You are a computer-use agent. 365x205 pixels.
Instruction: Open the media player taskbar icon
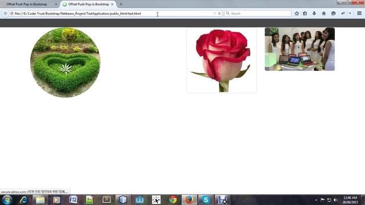[56, 200]
